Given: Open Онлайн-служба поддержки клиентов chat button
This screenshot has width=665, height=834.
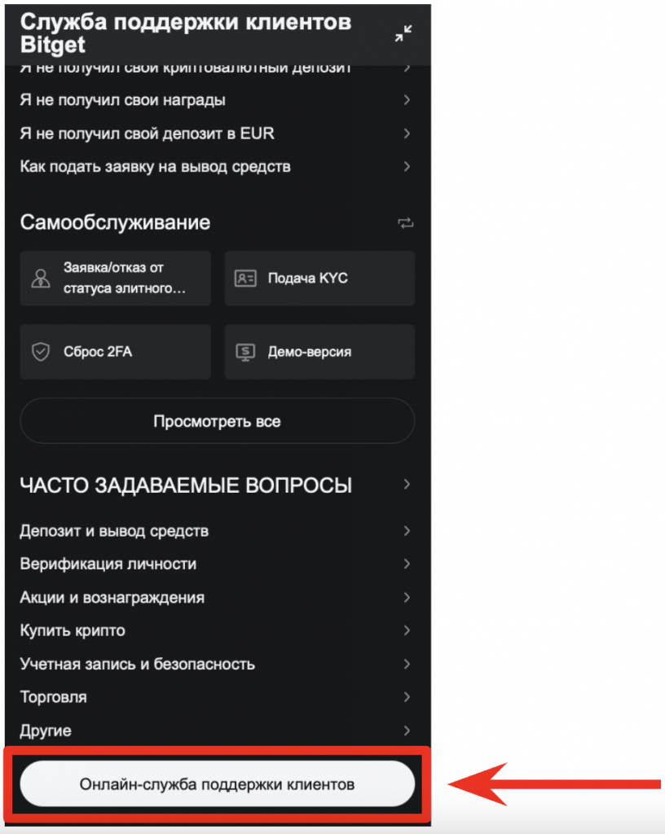Looking at the screenshot, I should coord(217,784).
